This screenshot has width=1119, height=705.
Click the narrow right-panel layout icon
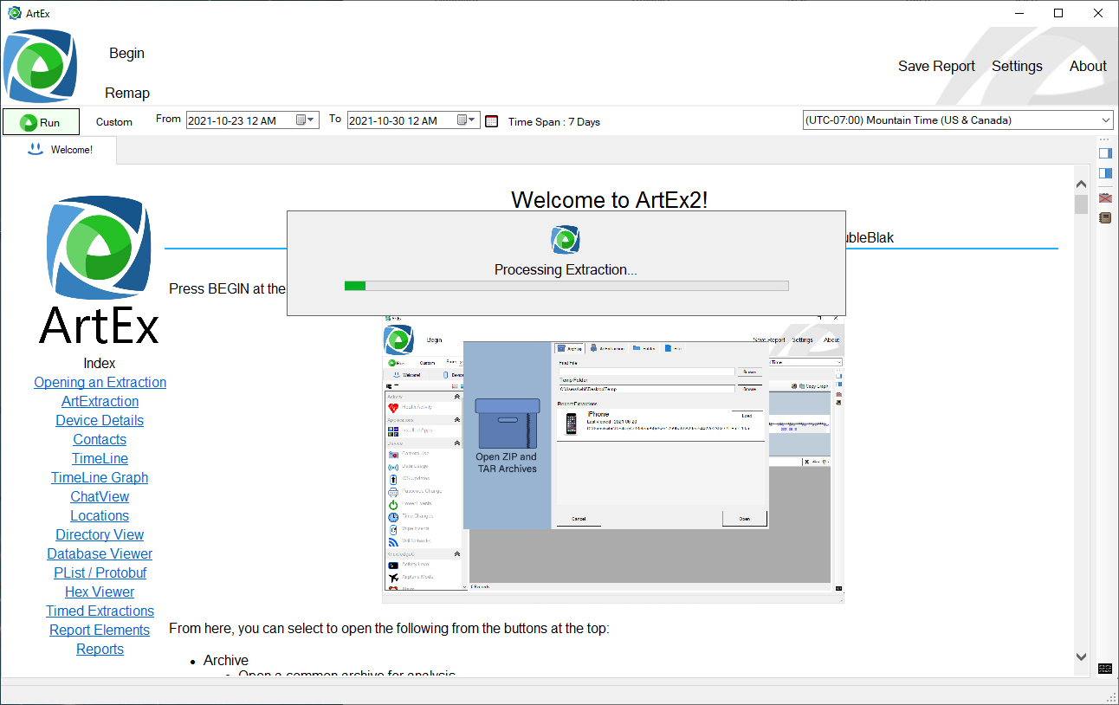coord(1105,153)
